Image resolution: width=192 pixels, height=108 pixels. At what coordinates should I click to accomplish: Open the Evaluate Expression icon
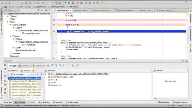click(77, 65)
